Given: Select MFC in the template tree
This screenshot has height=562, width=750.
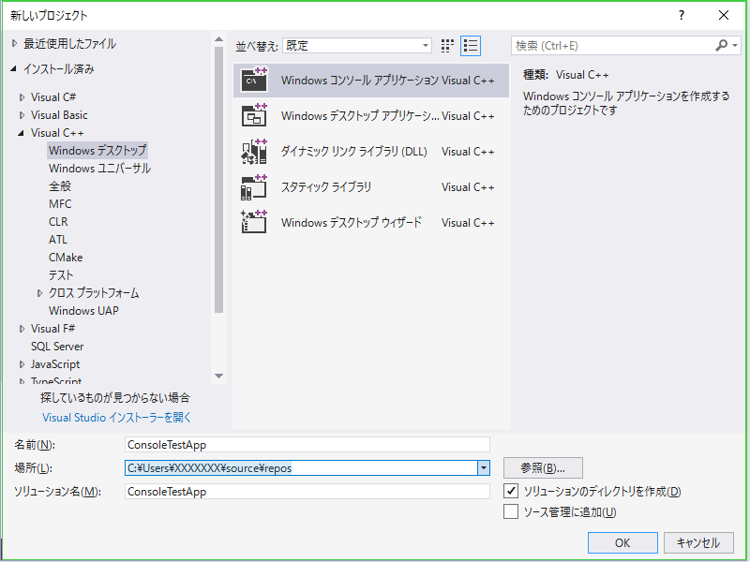Looking at the screenshot, I should tap(60, 204).
